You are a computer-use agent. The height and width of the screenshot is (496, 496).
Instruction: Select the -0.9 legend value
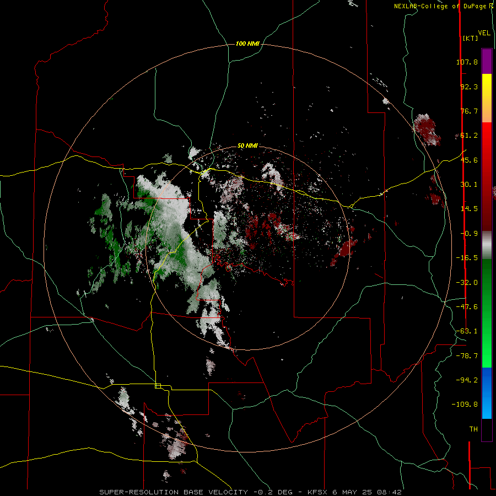click(x=469, y=234)
